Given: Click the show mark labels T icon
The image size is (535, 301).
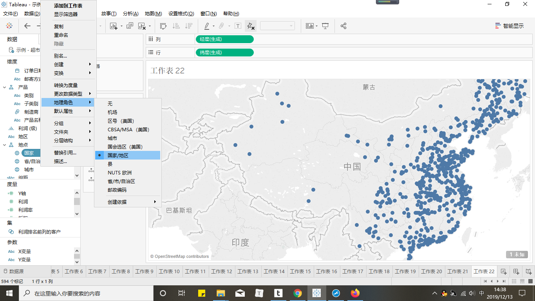Looking at the screenshot, I should (238, 26).
